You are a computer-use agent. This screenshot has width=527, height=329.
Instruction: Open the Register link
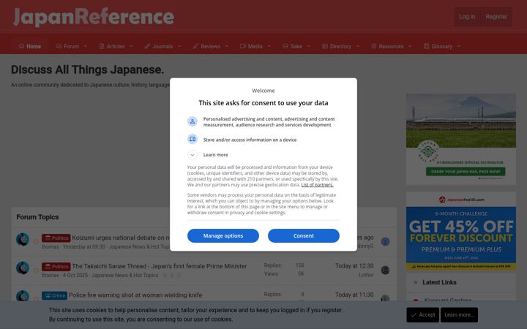click(x=496, y=16)
